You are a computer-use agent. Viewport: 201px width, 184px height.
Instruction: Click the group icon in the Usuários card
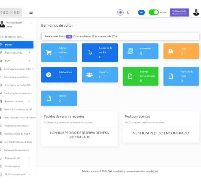pyautogui.click(x=89, y=75)
